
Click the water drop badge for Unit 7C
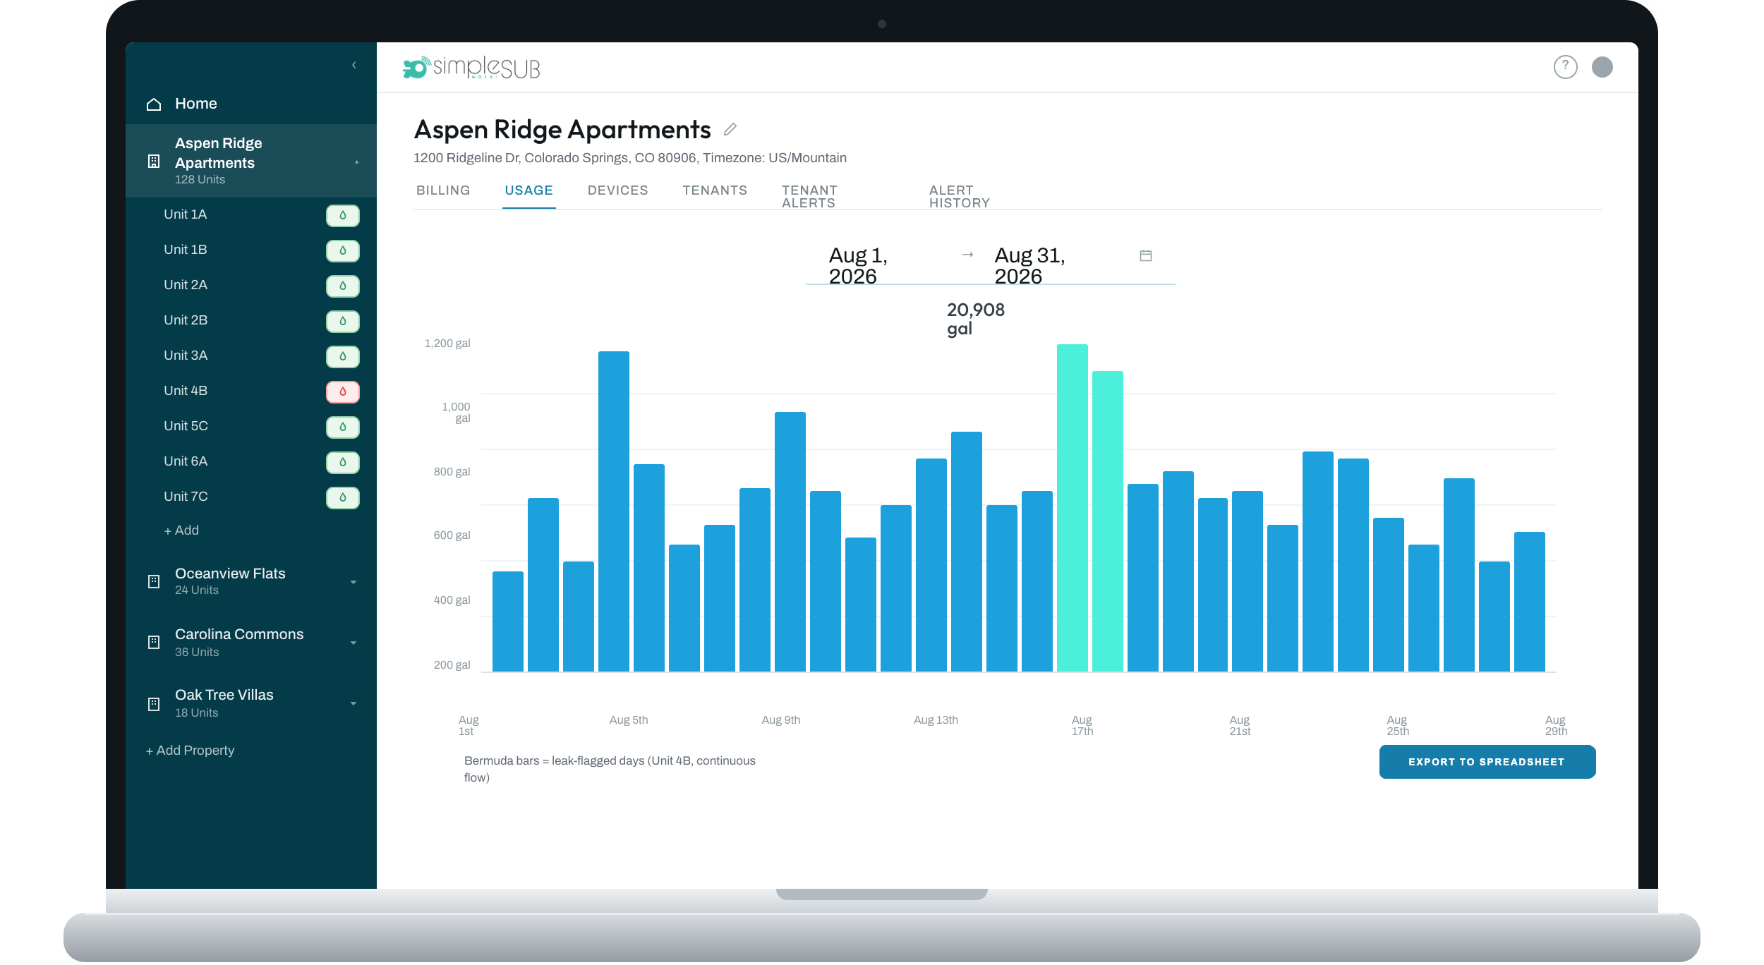(x=343, y=497)
